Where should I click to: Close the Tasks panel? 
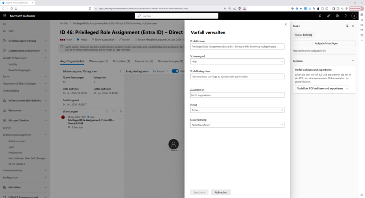click(x=353, y=26)
